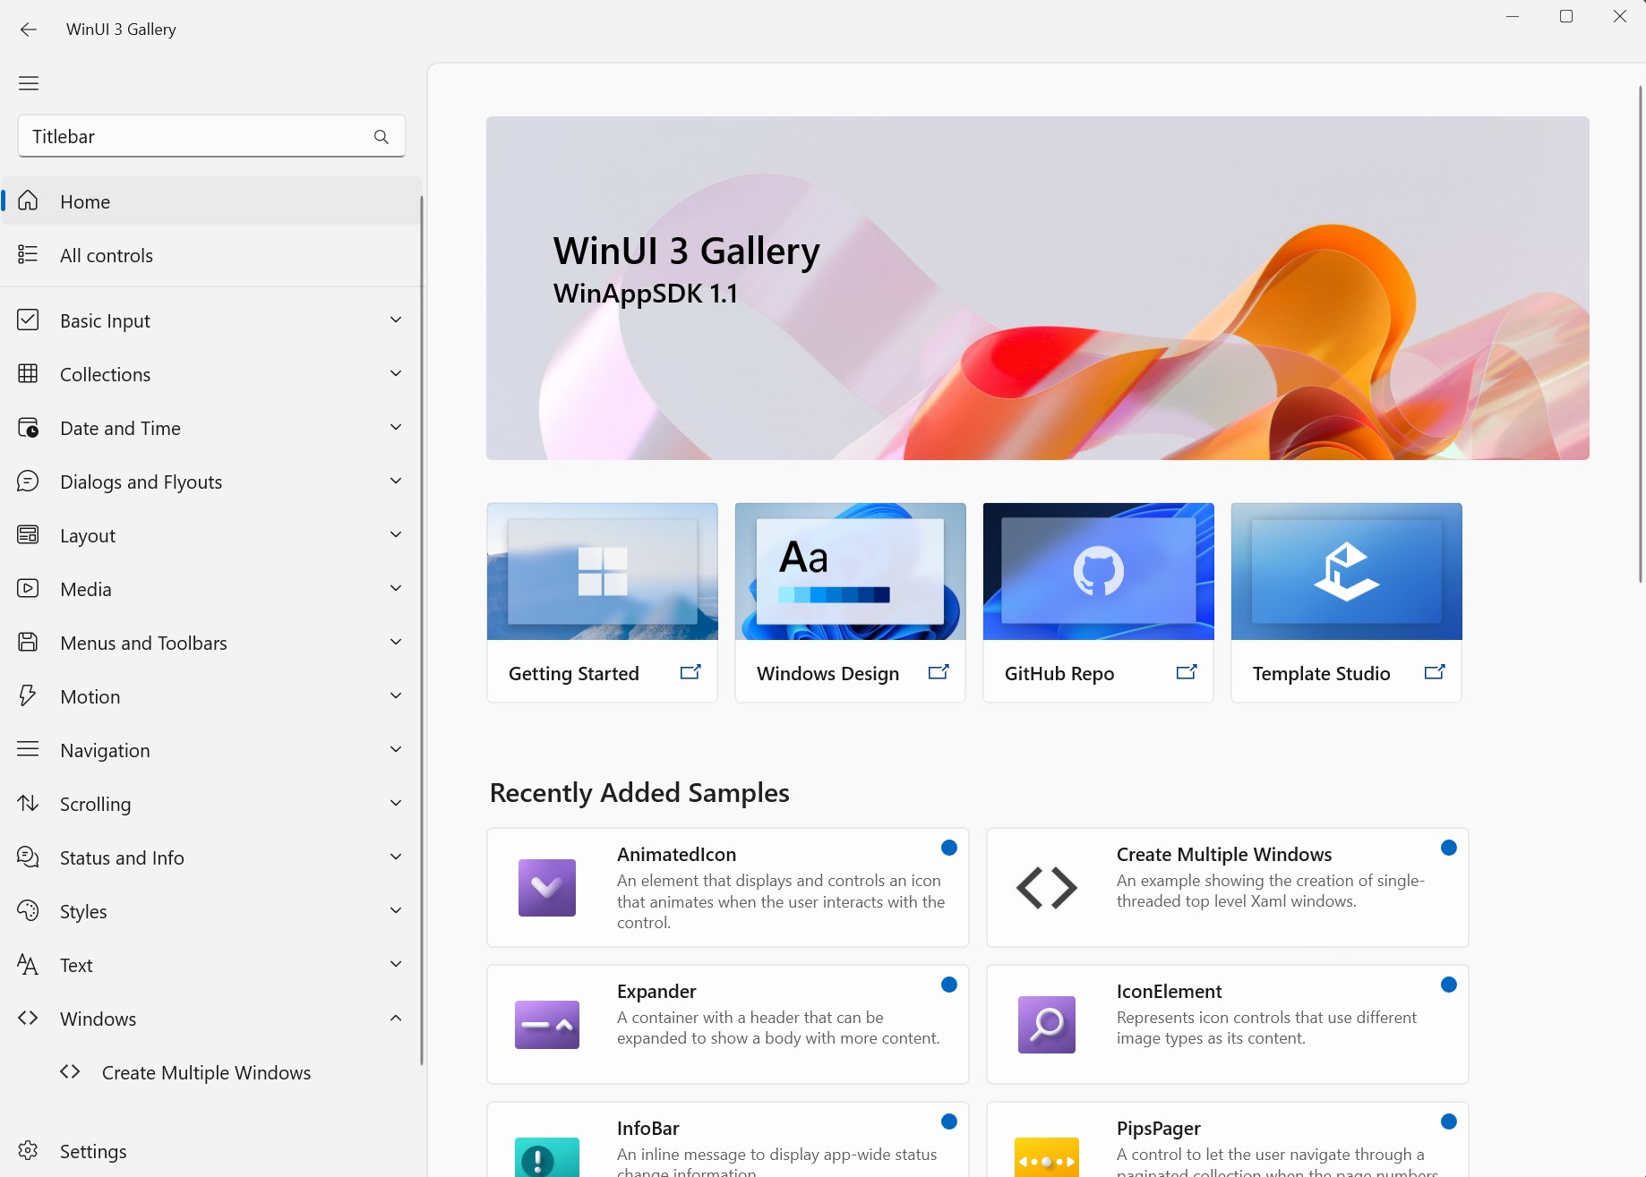Expand the Scrolling category
1646x1177 pixels.
(395, 804)
